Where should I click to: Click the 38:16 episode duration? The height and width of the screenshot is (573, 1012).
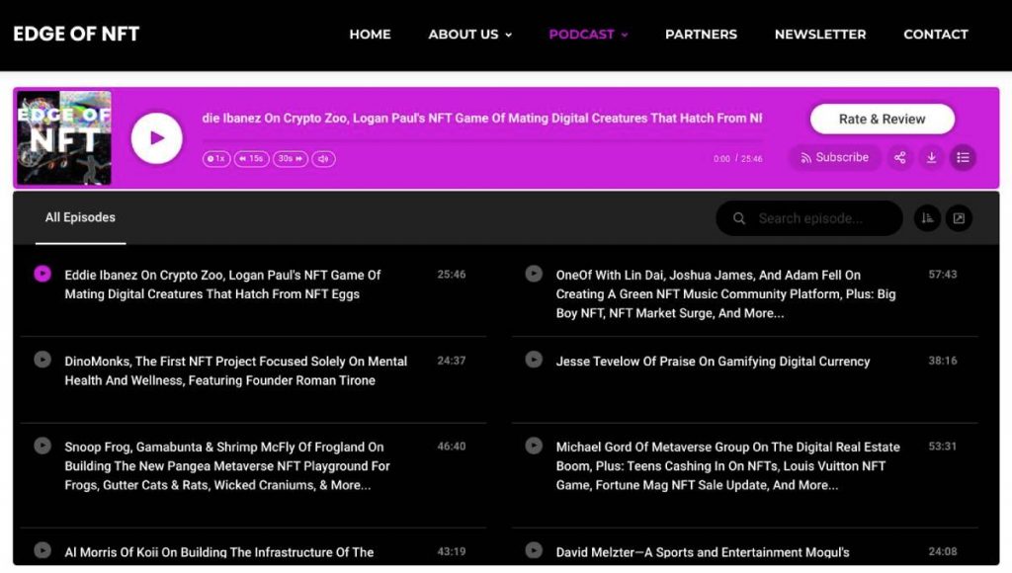(x=943, y=361)
